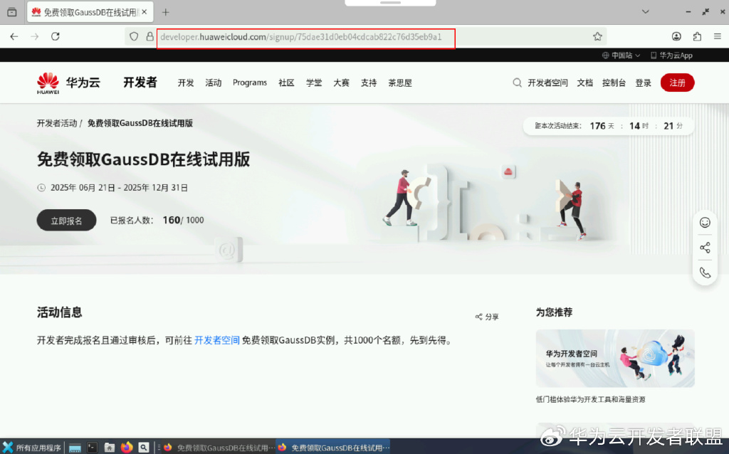Go to 开发者活动 in the breadcrumb
Viewport: 729px width, 454px height.
57,123
